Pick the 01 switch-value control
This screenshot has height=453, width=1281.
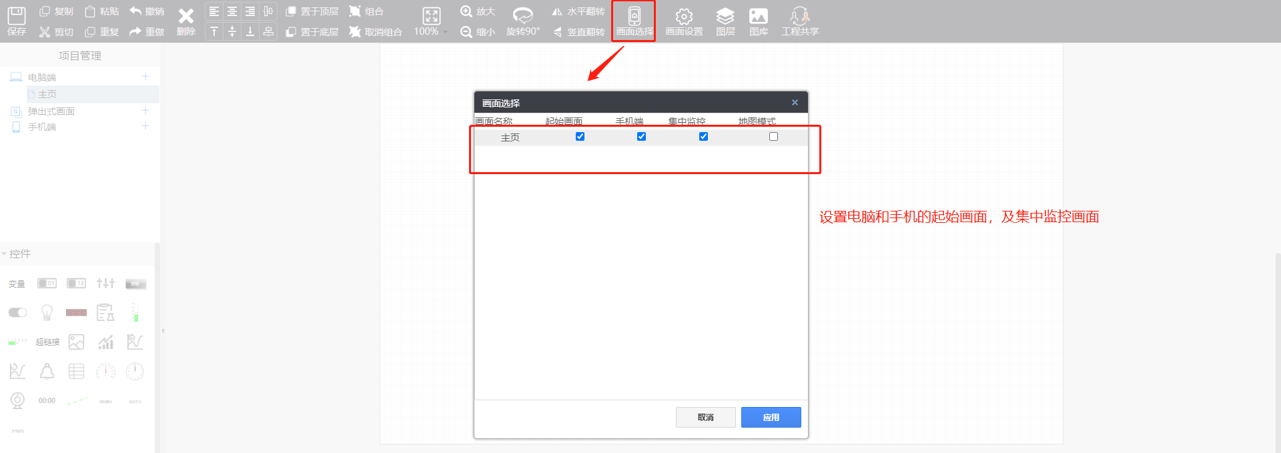47,284
